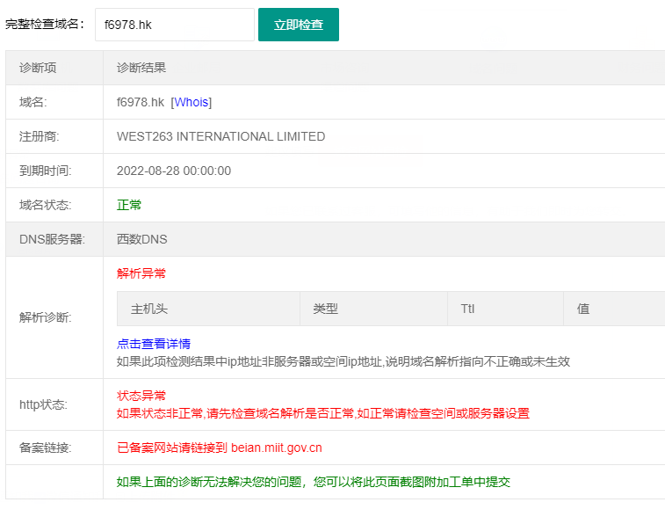Click the f6978.hk domain text in results

[x=141, y=102]
